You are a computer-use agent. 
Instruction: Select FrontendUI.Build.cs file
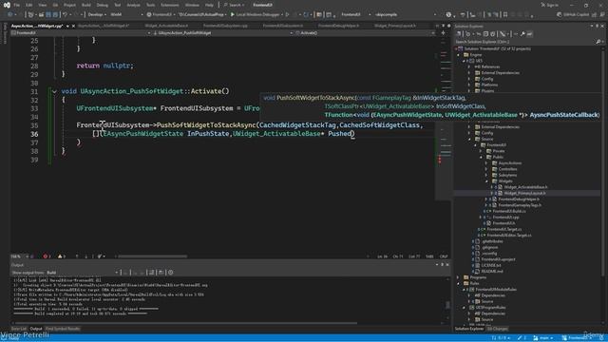tap(509, 211)
